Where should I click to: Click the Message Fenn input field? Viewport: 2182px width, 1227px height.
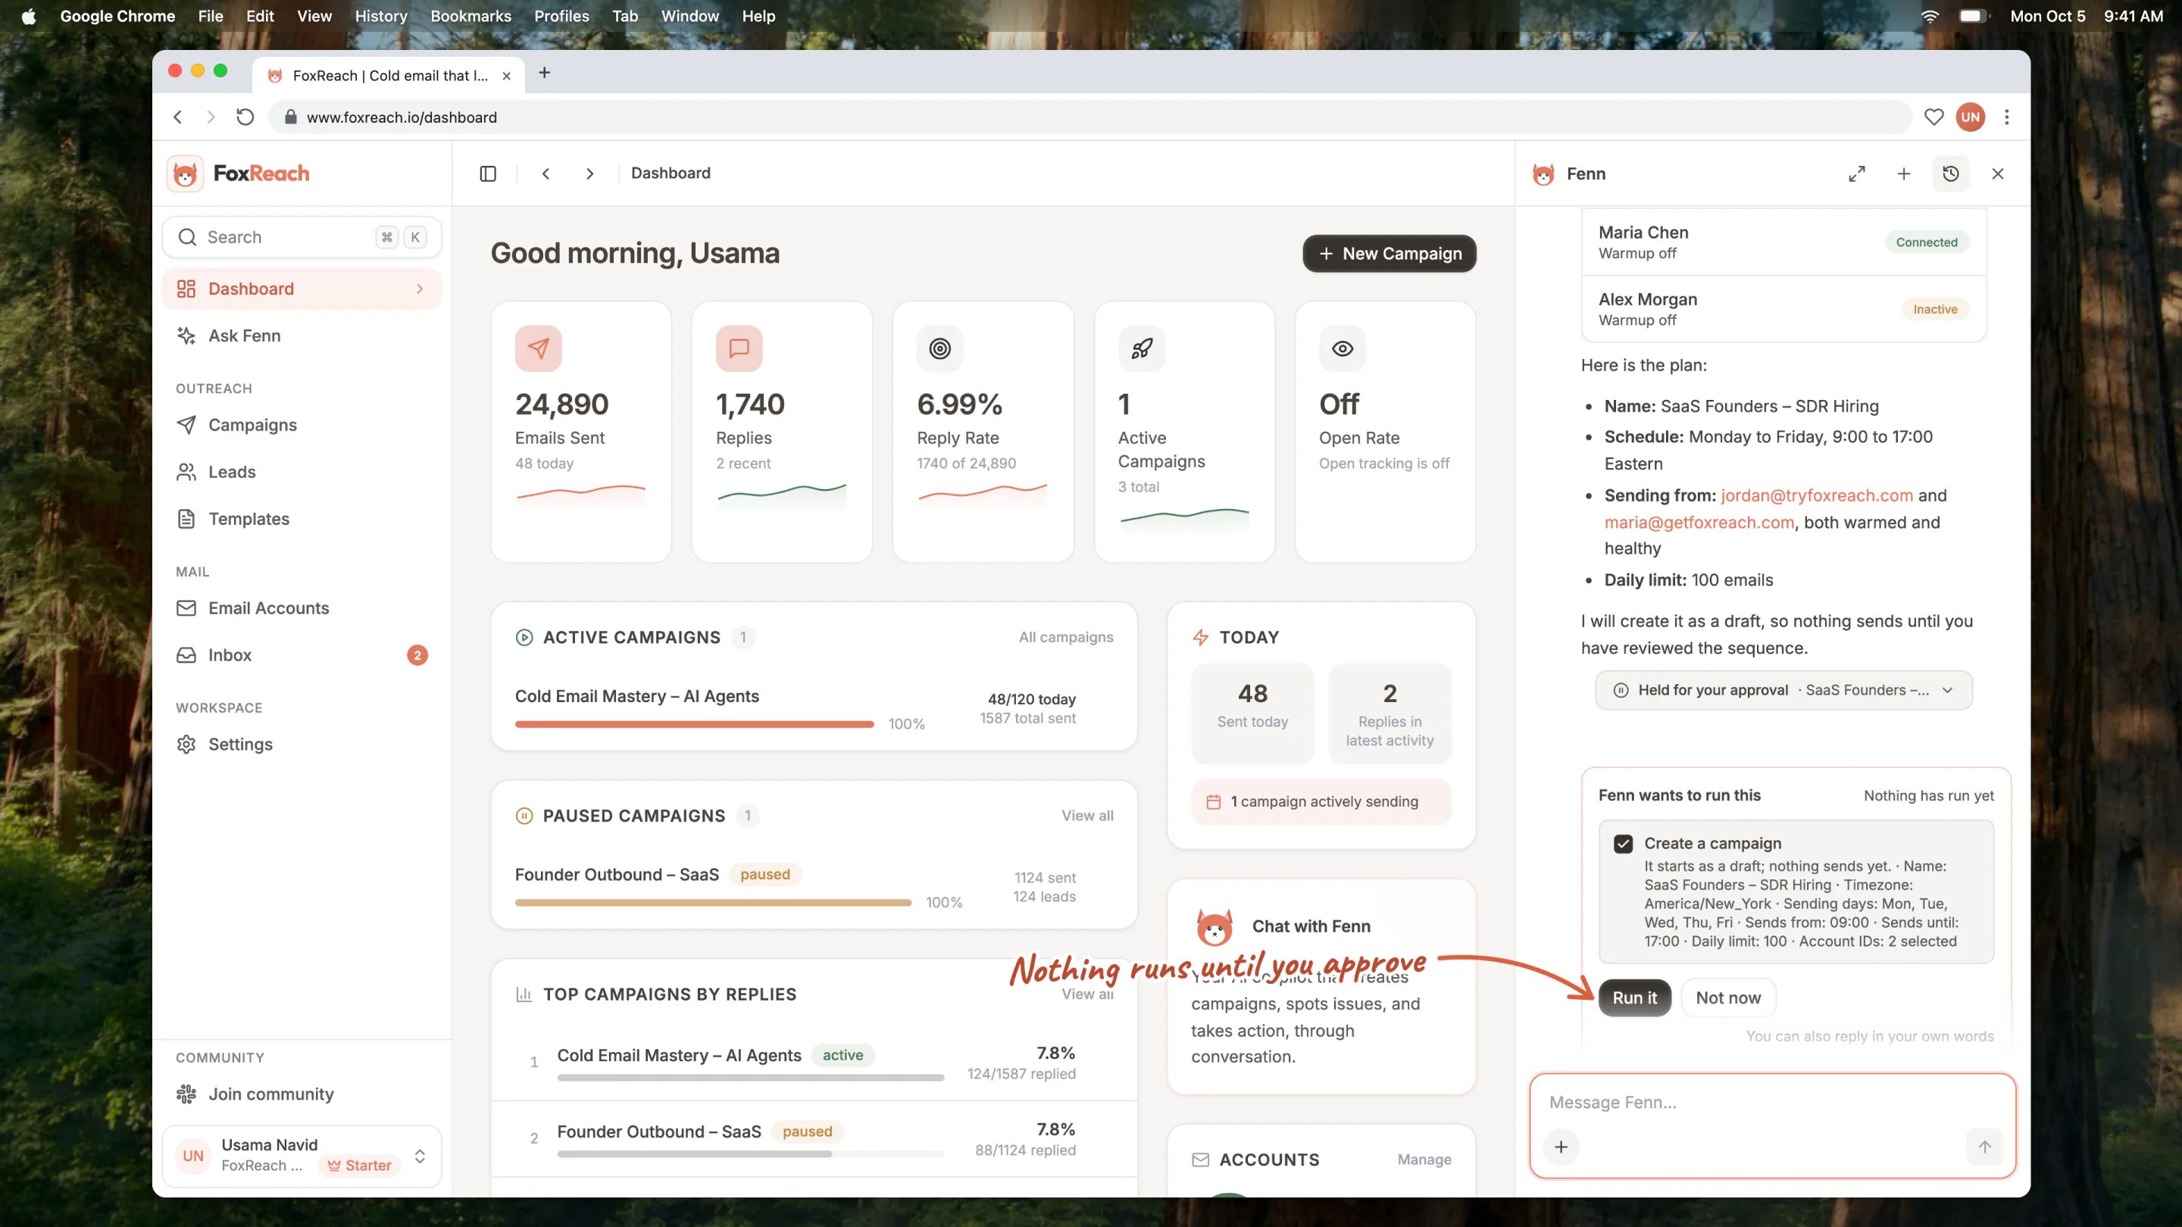coord(1772,1103)
